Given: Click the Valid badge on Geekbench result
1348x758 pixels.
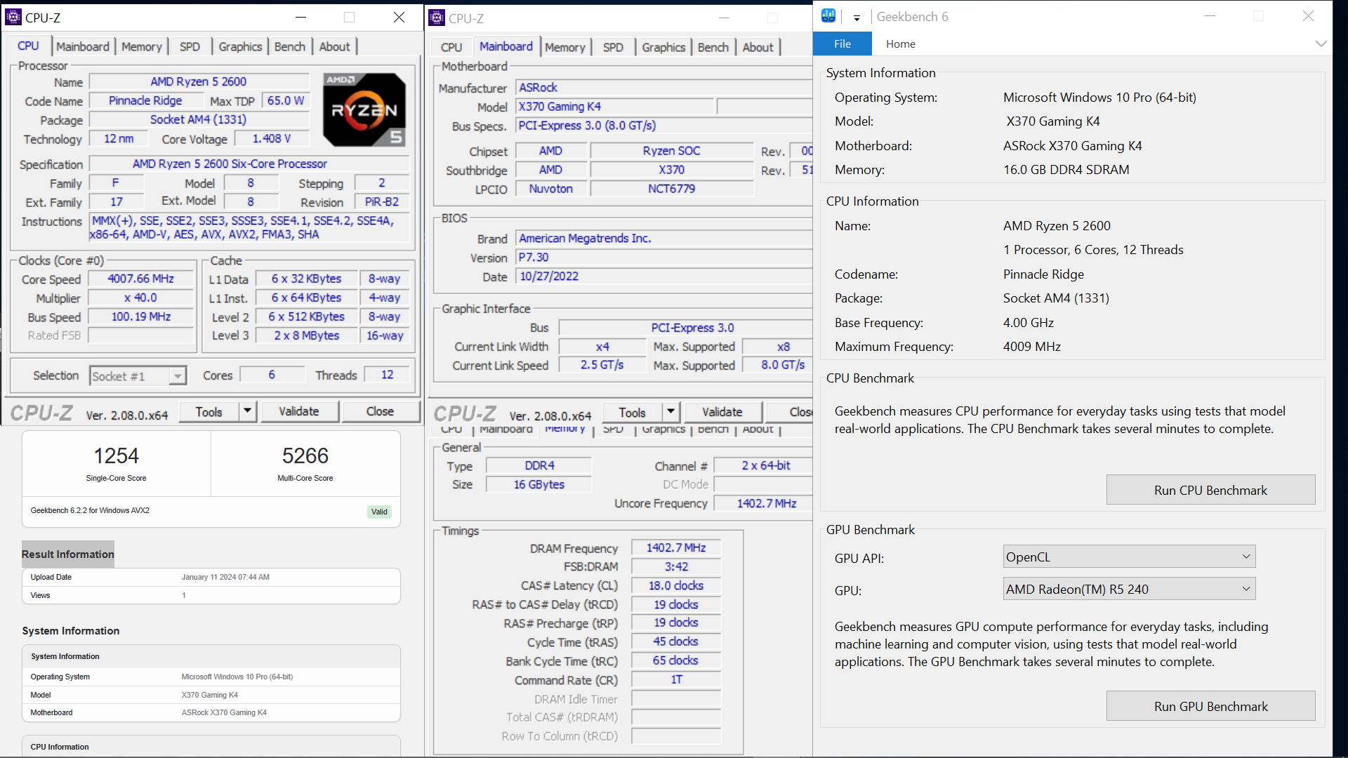Looking at the screenshot, I should (x=379, y=512).
